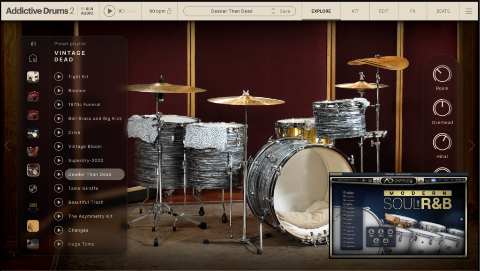The width and height of the screenshot is (480, 271).
Task: Switch to the FX tab
Action: [x=412, y=11]
